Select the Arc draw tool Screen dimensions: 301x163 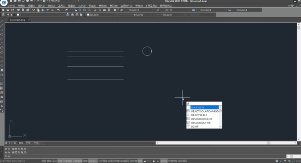click(2, 43)
